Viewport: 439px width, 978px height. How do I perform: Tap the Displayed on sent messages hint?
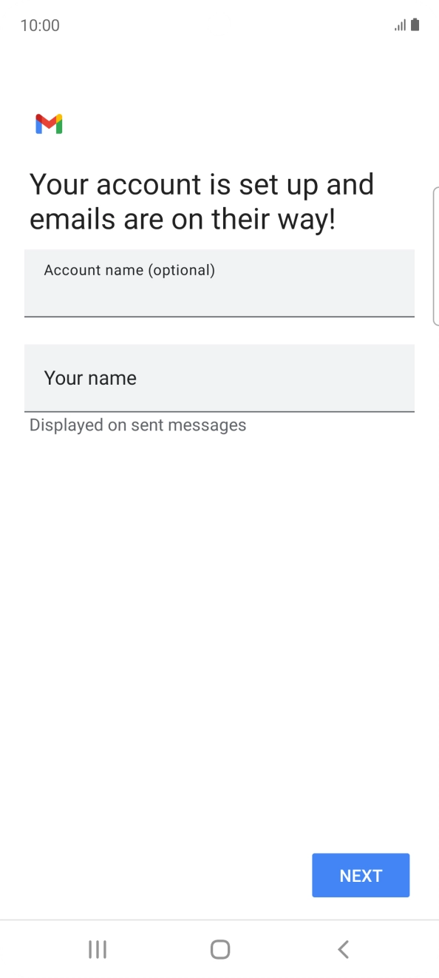(137, 425)
